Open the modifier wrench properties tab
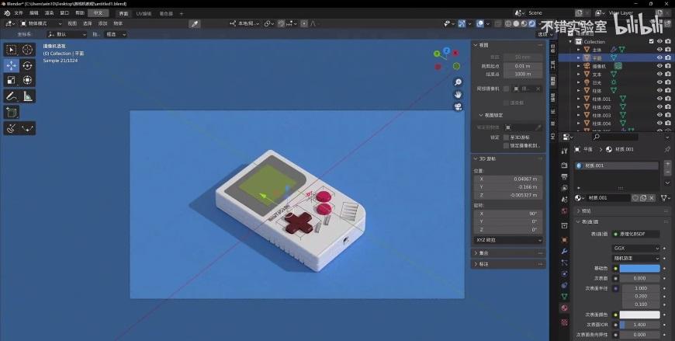Screen dimensions: 675x341 click(564, 251)
